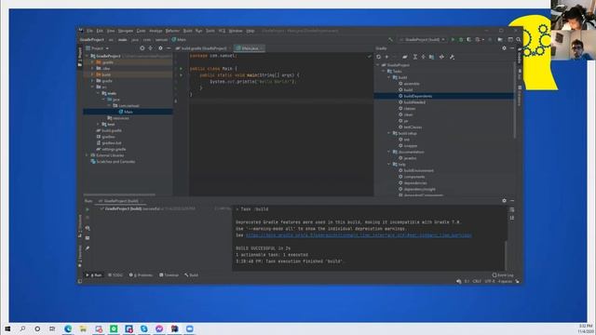Open the TODO tool window button
This screenshot has width=596, height=335.
[x=115, y=275]
